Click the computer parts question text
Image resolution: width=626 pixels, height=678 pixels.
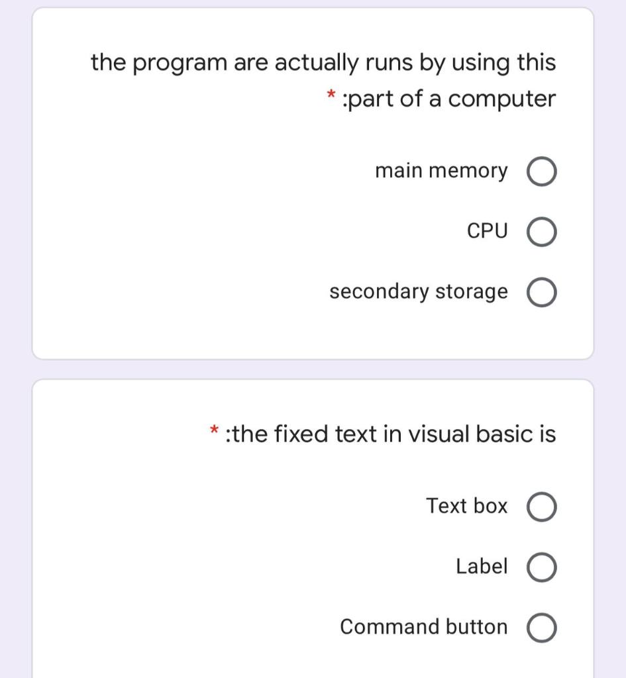click(323, 79)
